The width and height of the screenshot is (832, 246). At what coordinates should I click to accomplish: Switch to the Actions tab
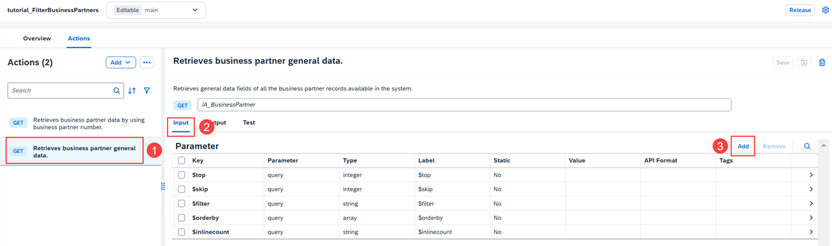(x=79, y=38)
